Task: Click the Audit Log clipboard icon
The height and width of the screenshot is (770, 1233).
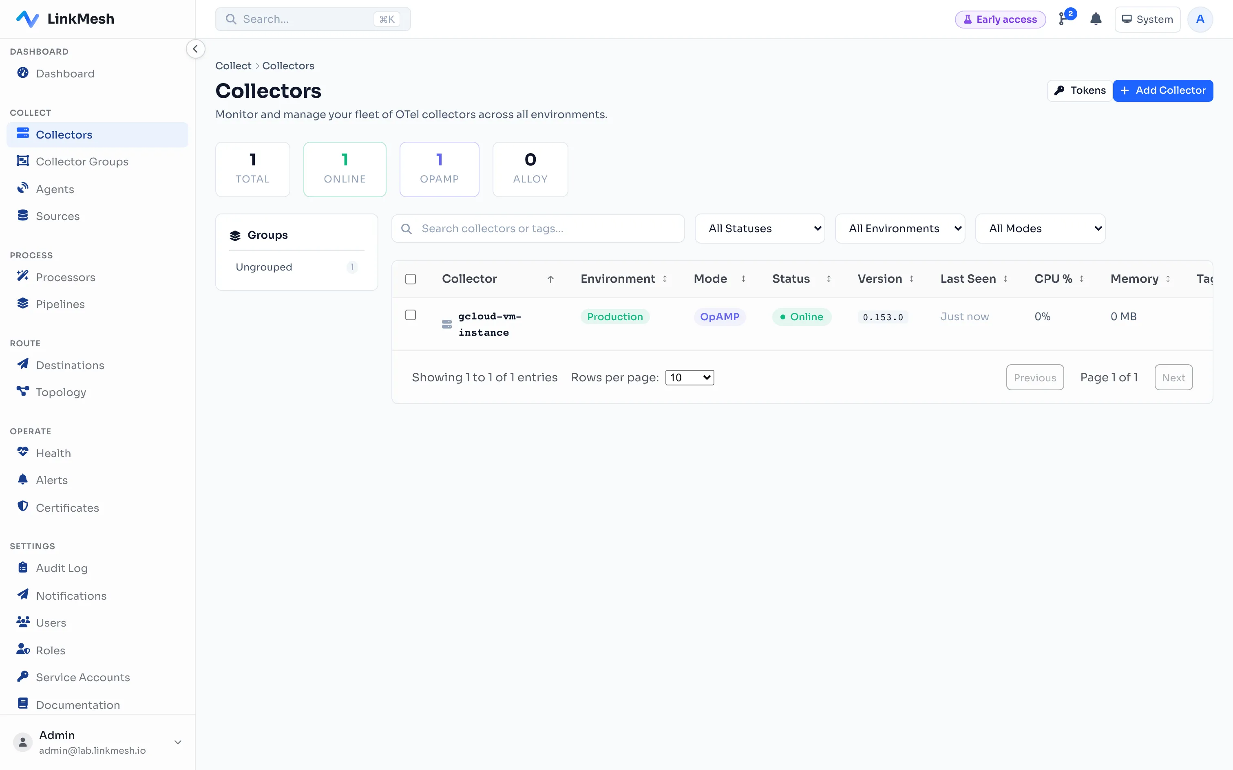Action: coord(23,567)
